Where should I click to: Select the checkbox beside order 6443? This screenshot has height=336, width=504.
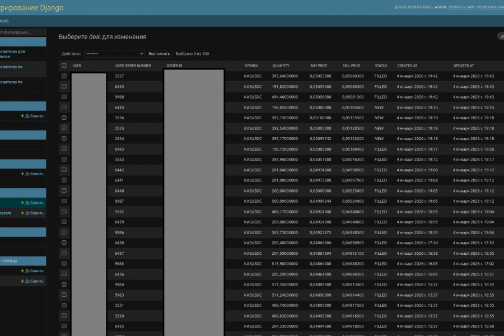click(x=64, y=149)
